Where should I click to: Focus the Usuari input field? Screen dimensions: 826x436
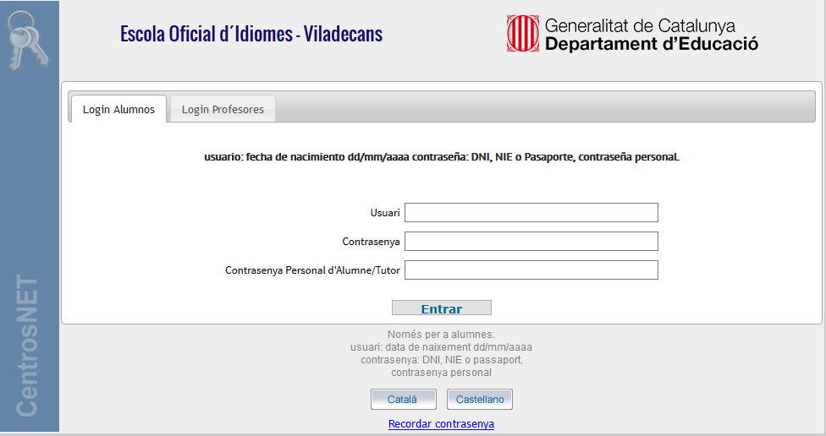[531, 212]
